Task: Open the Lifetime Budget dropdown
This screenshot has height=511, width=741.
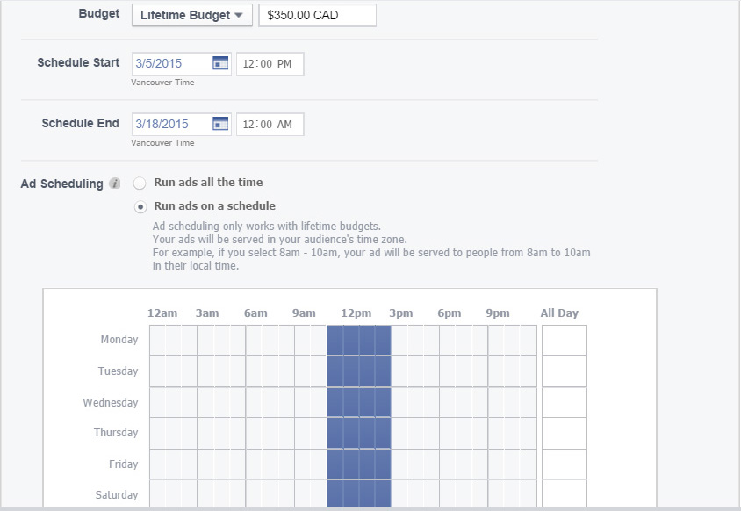Action: click(x=192, y=15)
